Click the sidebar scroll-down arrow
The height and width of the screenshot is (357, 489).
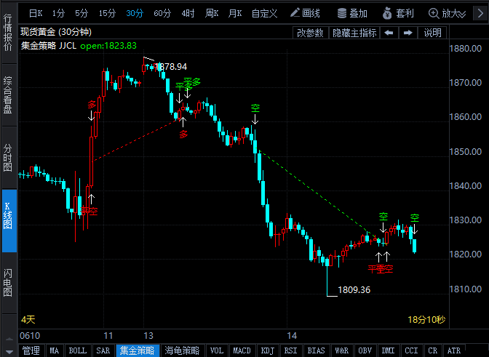point(9,352)
